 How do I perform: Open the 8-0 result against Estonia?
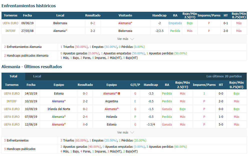(x=85, y=125)
